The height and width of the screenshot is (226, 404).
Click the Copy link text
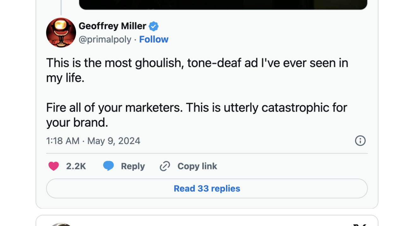tap(197, 166)
